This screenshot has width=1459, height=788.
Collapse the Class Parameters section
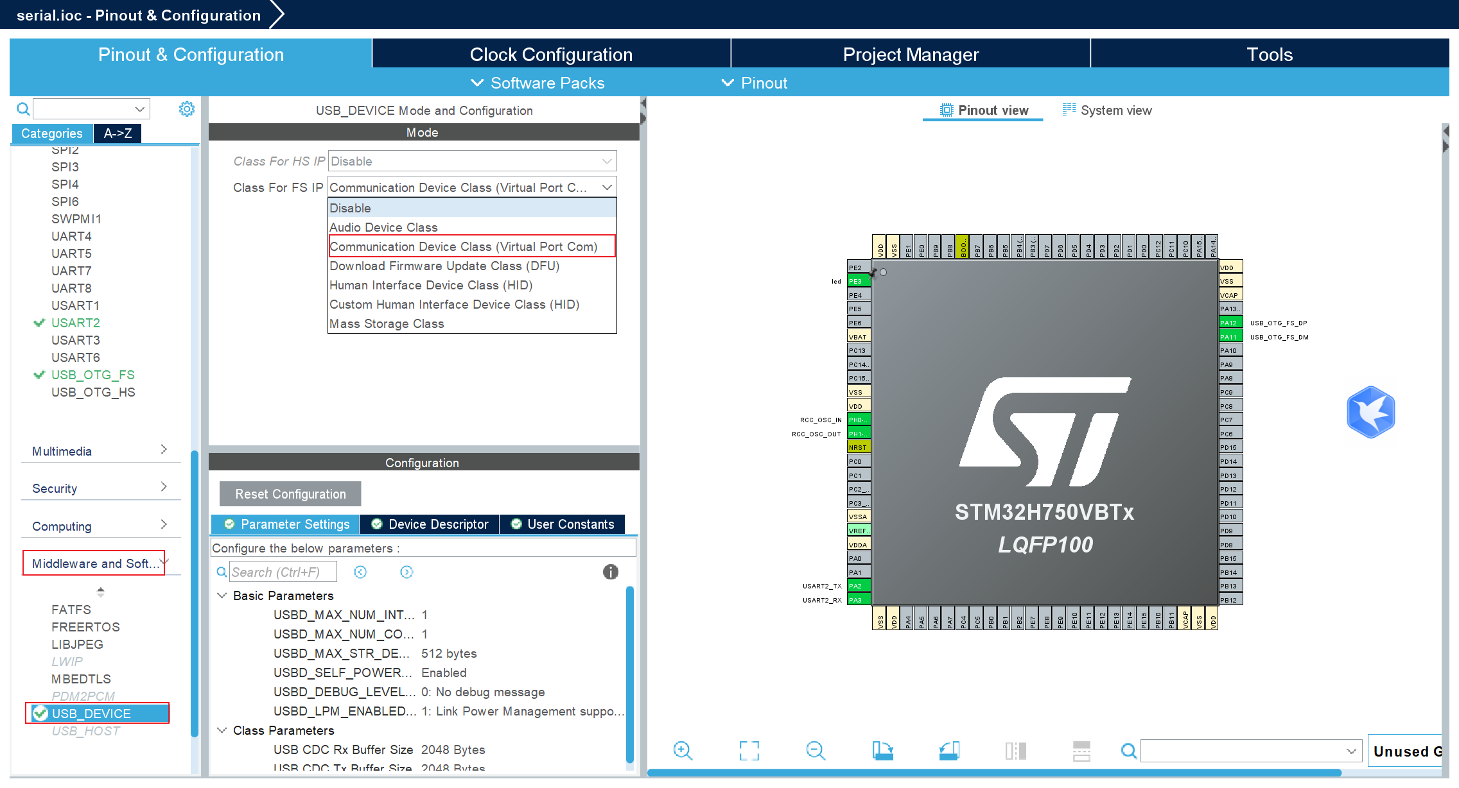222,730
